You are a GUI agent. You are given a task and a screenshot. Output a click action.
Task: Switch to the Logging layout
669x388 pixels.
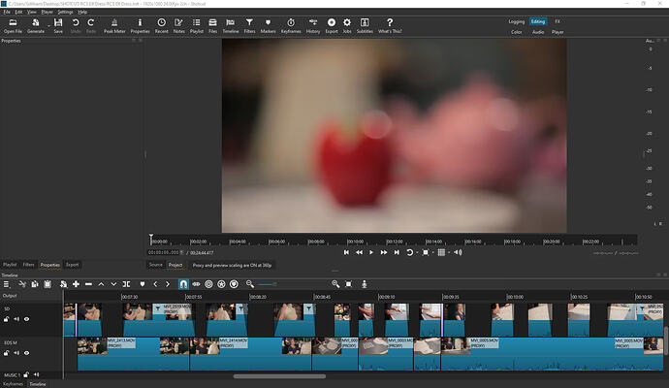(516, 21)
